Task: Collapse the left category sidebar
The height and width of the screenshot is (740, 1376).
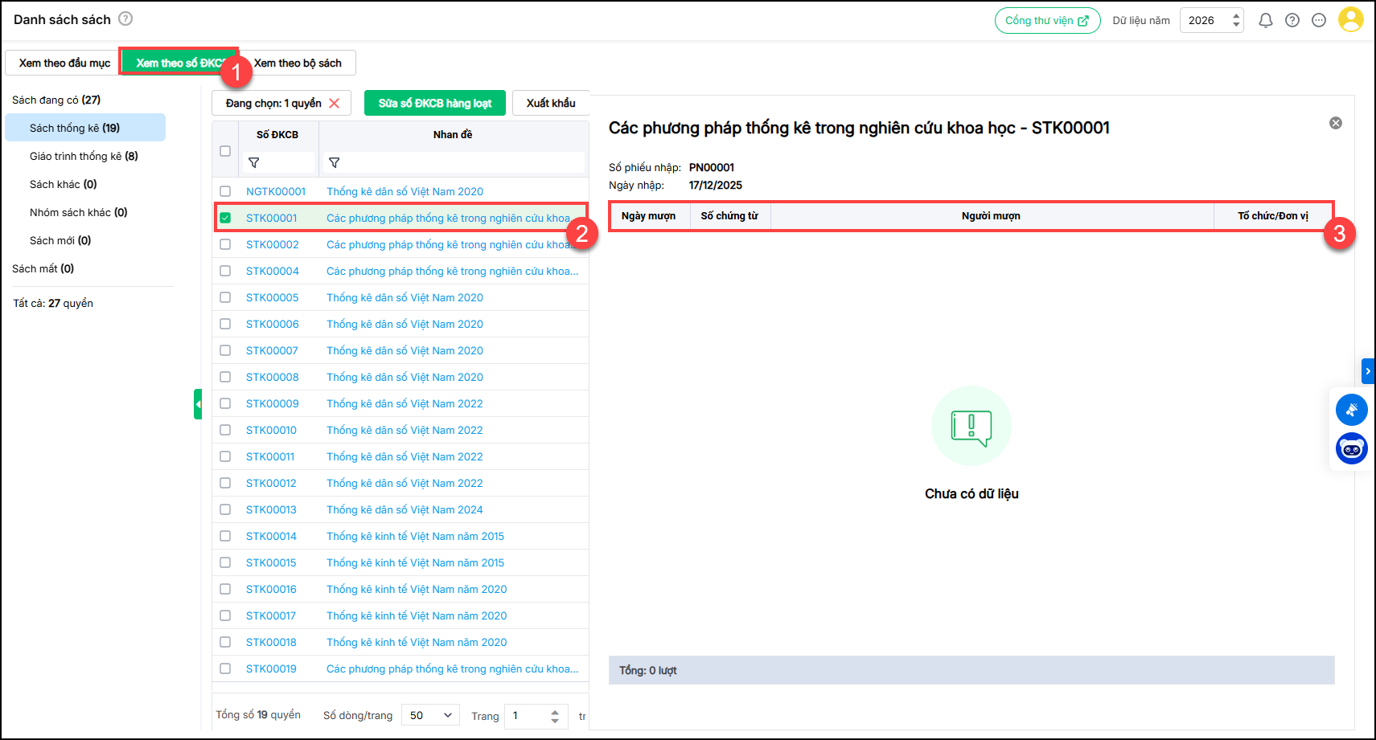Action: (198, 404)
